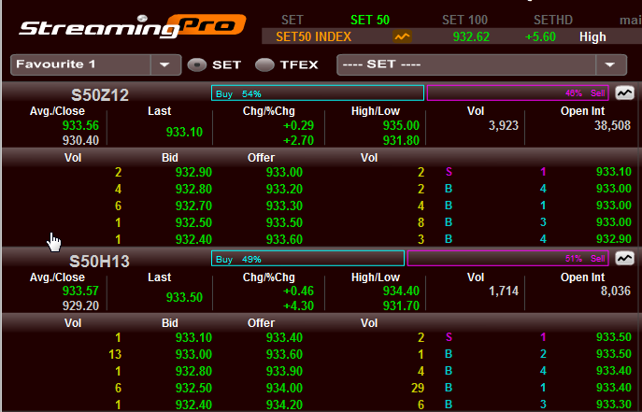Click S50H13 offer price 934.00
The width and height of the screenshot is (642, 412).
284,388
